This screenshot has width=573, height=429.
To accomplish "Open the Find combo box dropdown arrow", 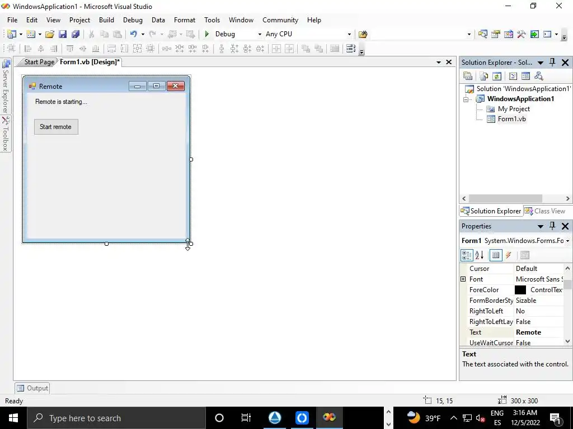I will tap(469, 34).
